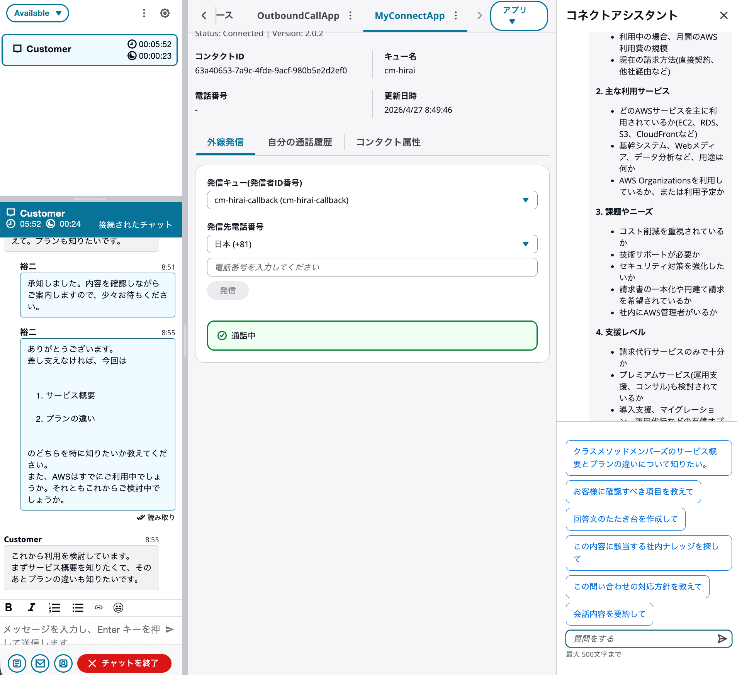Insert a numbered list in the message box
The image size is (737, 675).
(54, 607)
